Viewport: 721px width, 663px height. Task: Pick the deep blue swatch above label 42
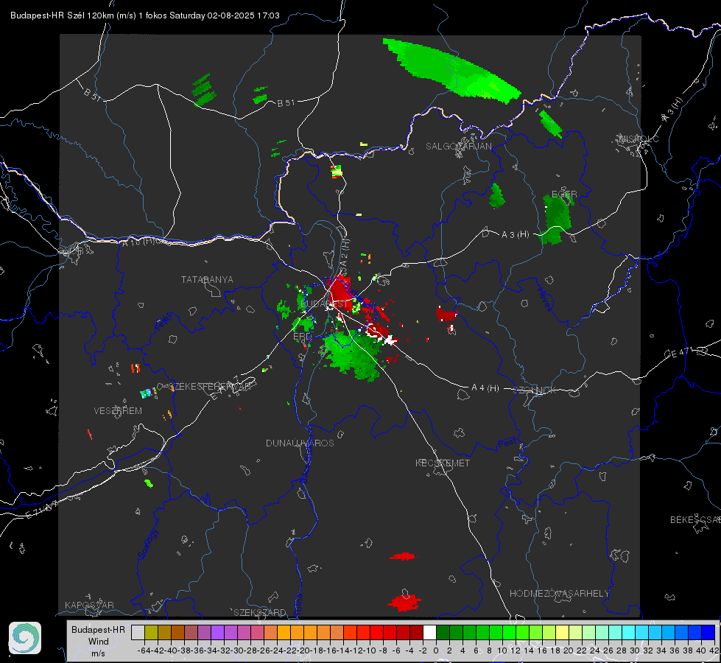[x=708, y=633]
